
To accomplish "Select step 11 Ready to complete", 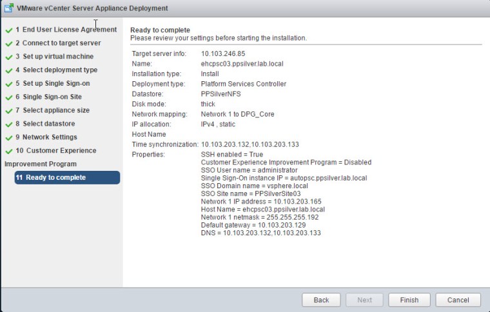I will click(x=67, y=177).
